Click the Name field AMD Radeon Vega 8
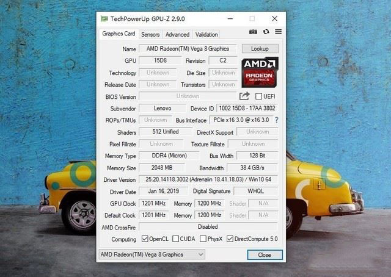 coord(188,49)
